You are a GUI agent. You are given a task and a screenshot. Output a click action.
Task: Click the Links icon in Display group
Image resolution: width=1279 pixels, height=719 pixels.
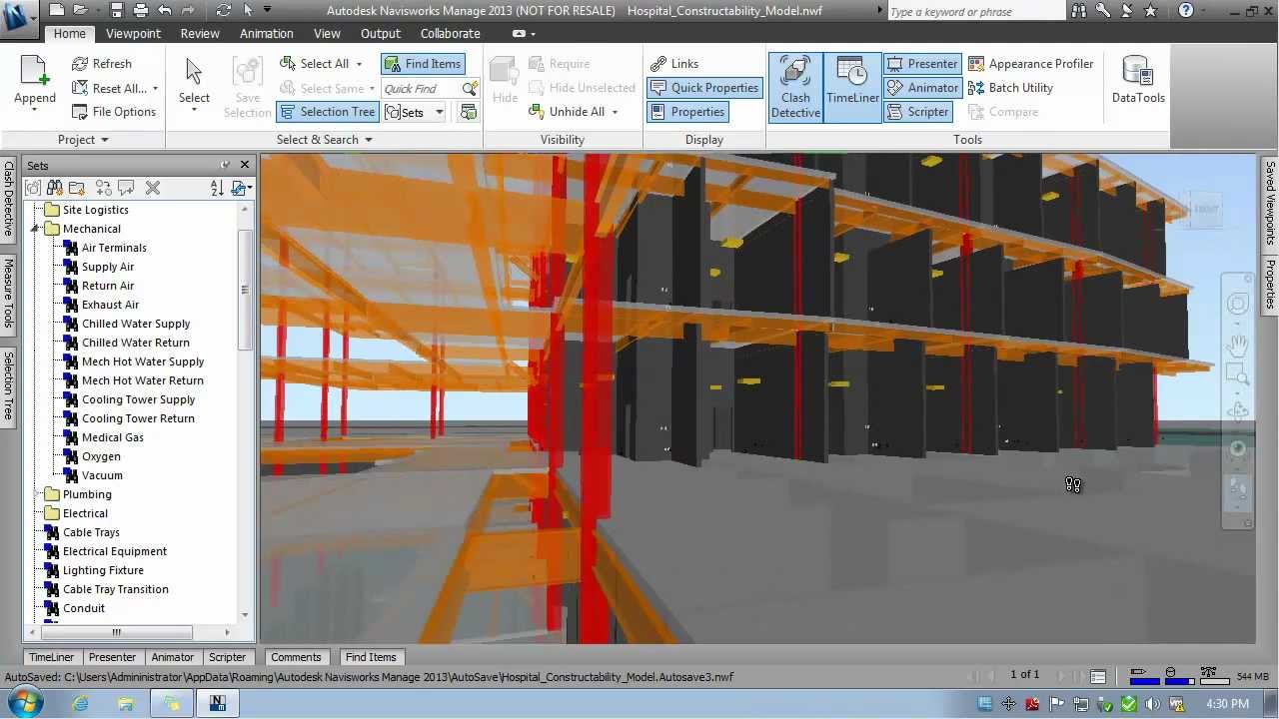point(657,64)
